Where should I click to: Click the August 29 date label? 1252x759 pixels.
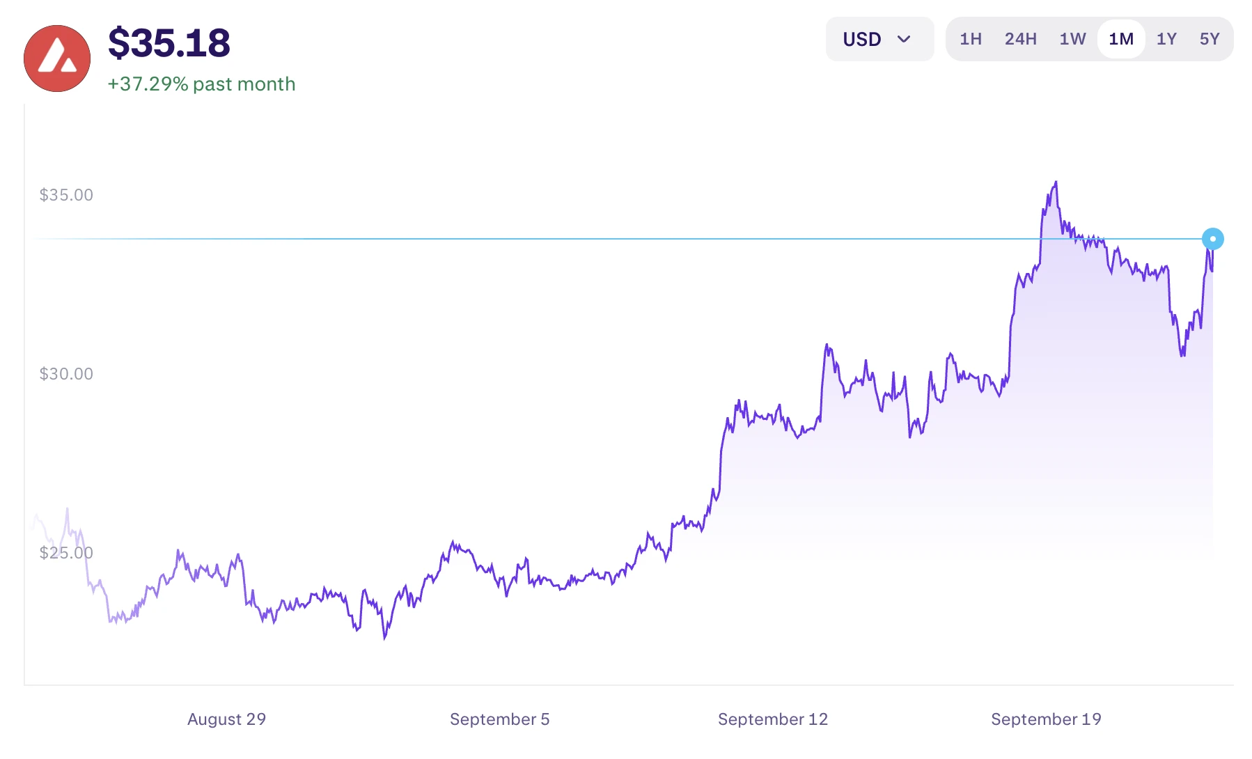tap(226, 719)
